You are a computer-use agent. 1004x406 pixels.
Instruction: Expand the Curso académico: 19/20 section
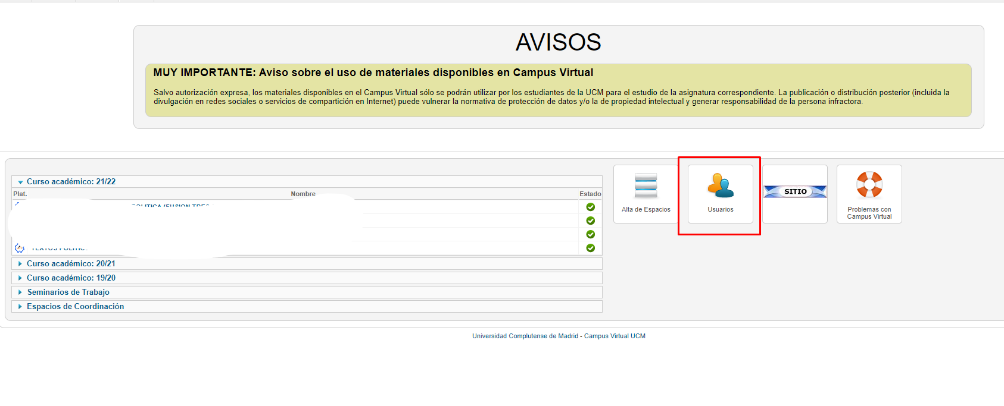(71, 278)
